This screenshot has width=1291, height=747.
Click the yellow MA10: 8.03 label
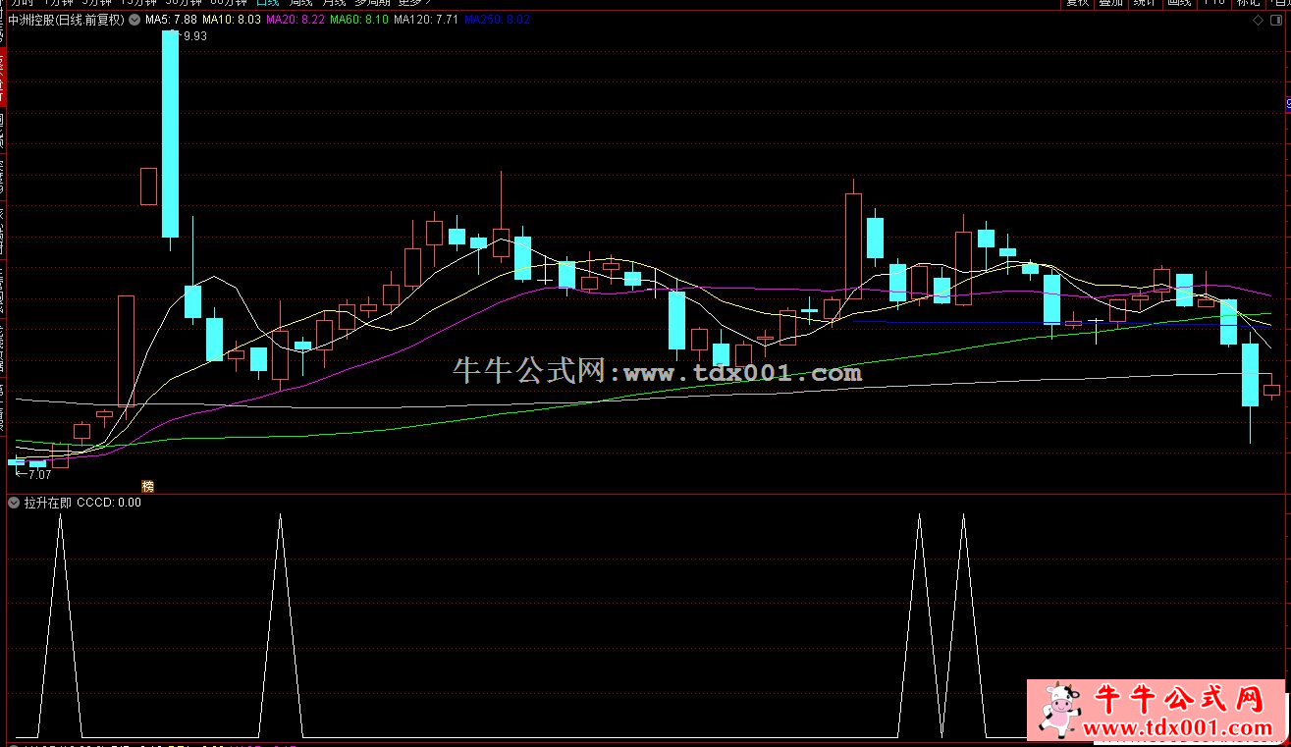(232, 20)
